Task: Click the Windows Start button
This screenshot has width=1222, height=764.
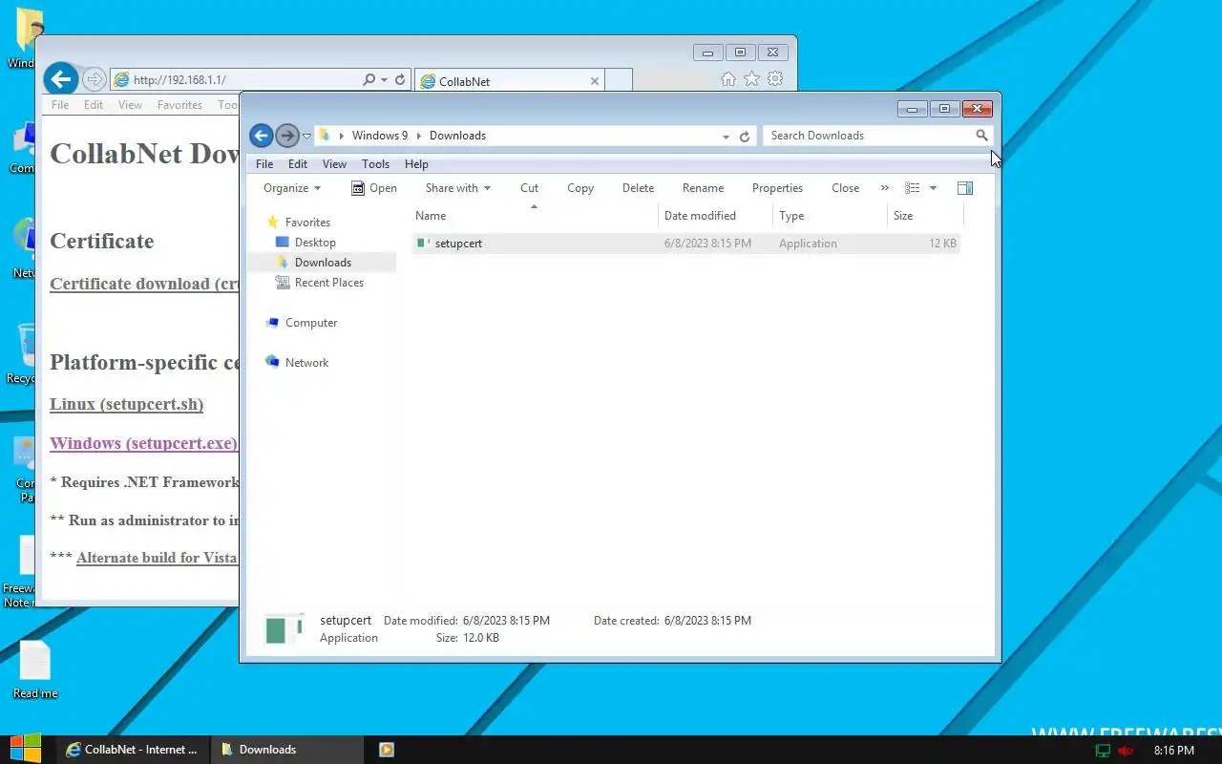Action: pyautogui.click(x=25, y=750)
